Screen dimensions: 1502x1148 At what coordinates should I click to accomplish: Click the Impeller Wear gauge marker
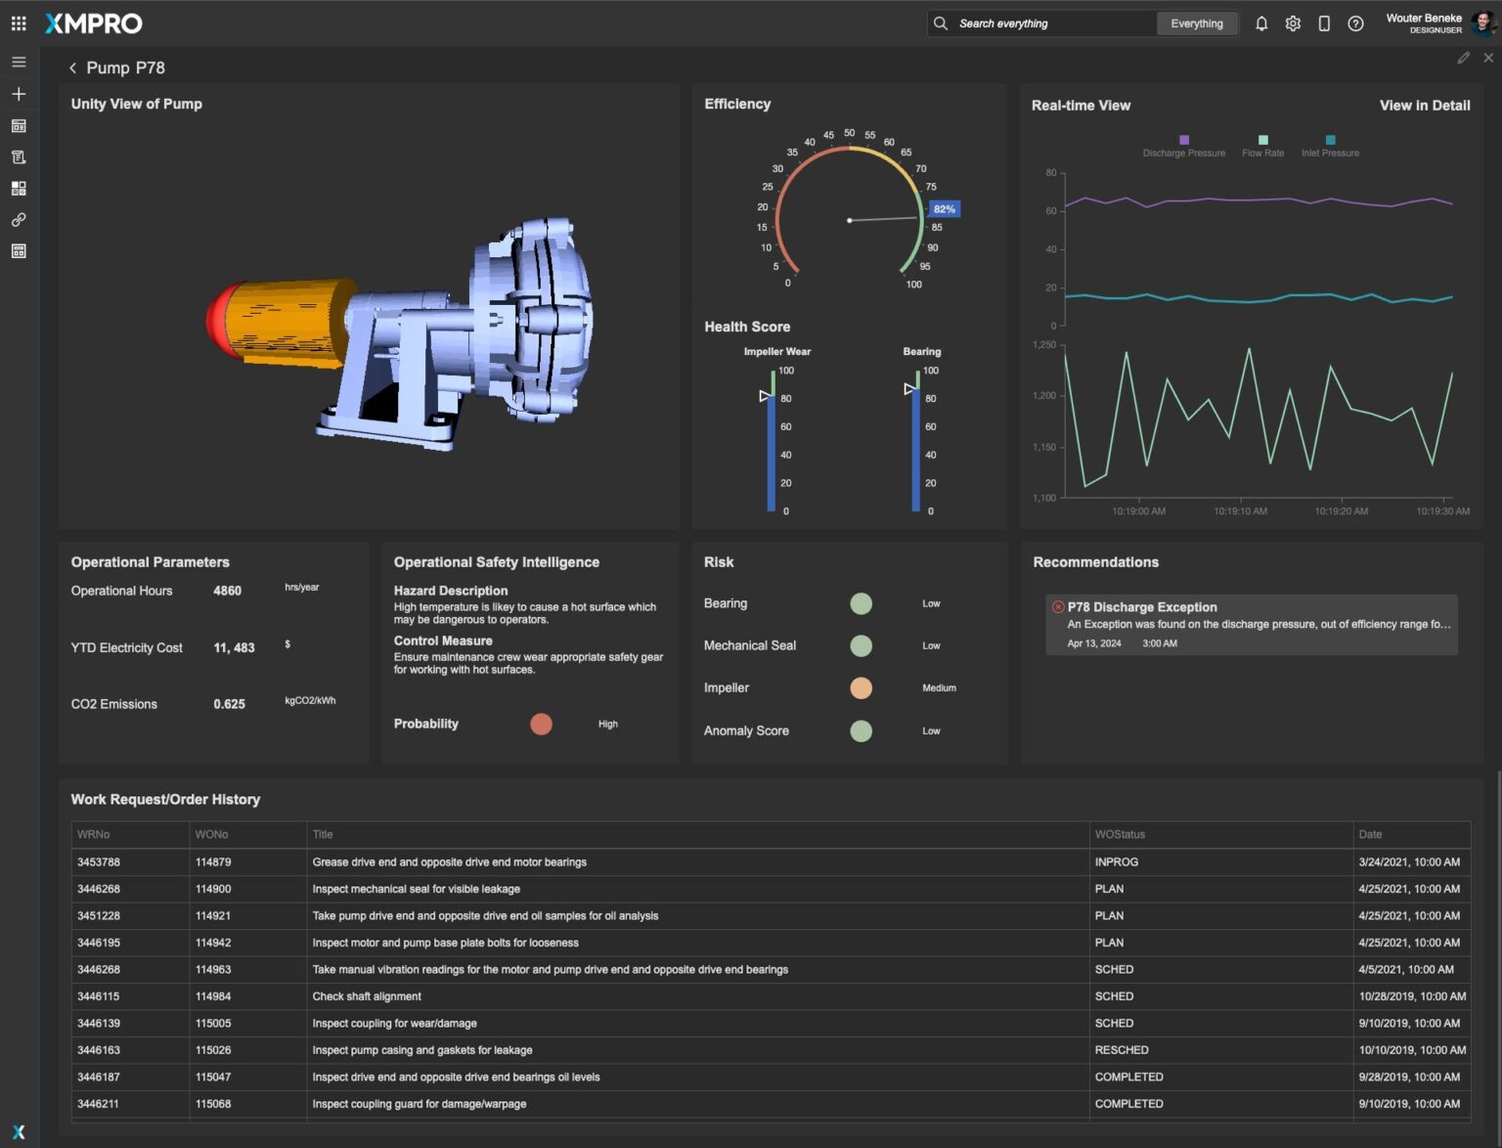[765, 396]
